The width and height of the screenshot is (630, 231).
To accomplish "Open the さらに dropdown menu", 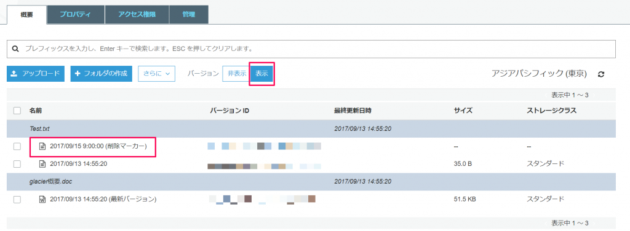I will (x=157, y=74).
